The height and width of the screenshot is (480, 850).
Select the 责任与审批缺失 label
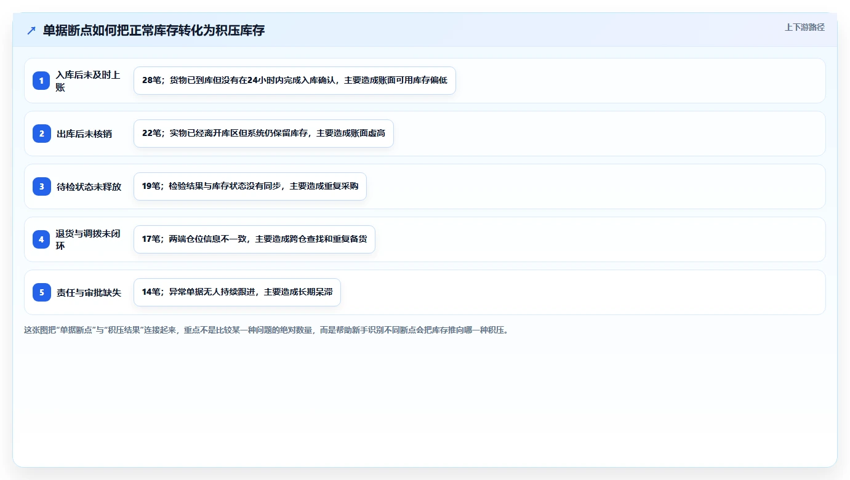(x=89, y=292)
